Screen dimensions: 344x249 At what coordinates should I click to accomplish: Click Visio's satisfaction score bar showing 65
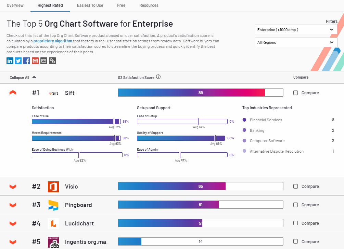[x=201, y=186]
